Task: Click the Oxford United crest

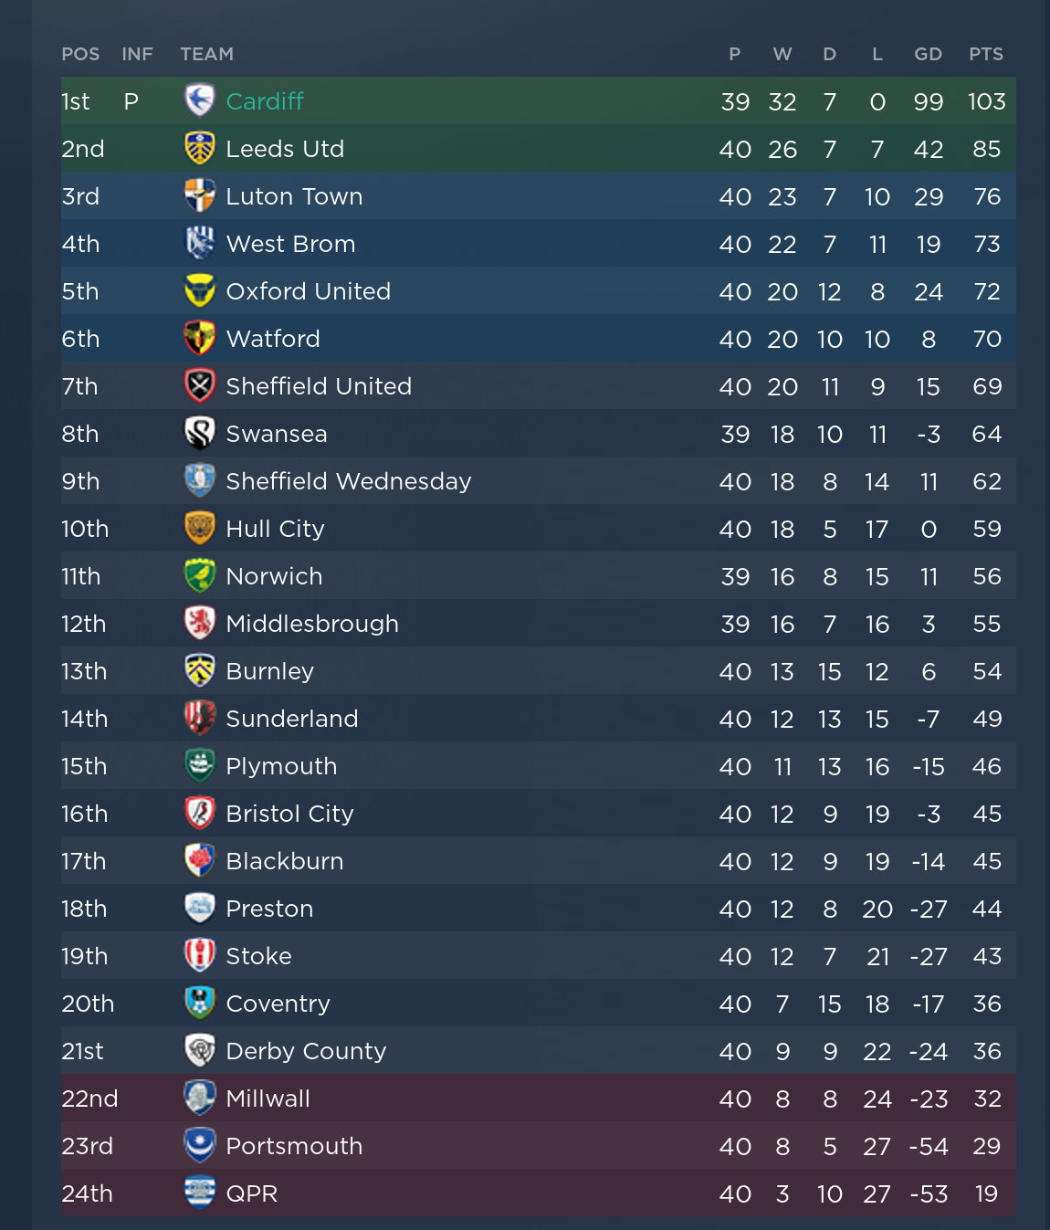Action: click(199, 290)
